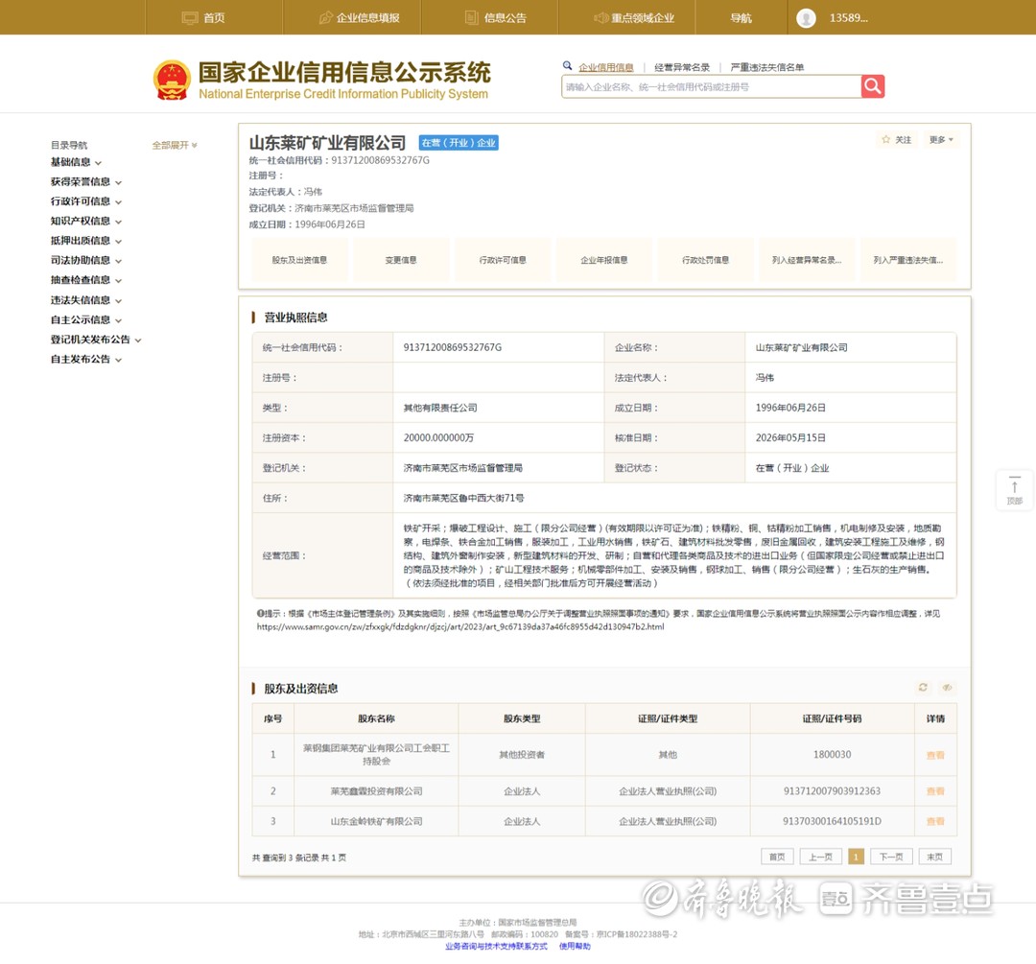
Task: Click page number 1
Action: click(856, 857)
